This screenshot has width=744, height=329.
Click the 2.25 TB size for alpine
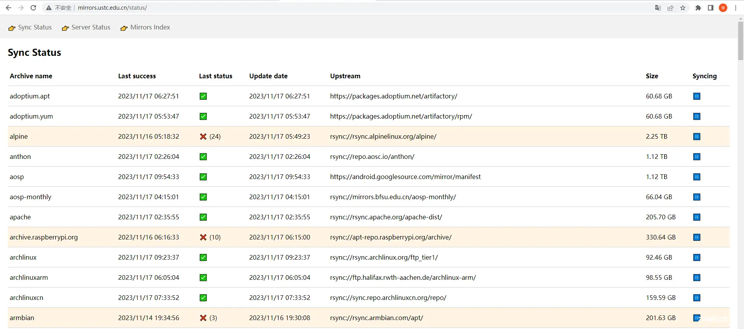point(657,136)
